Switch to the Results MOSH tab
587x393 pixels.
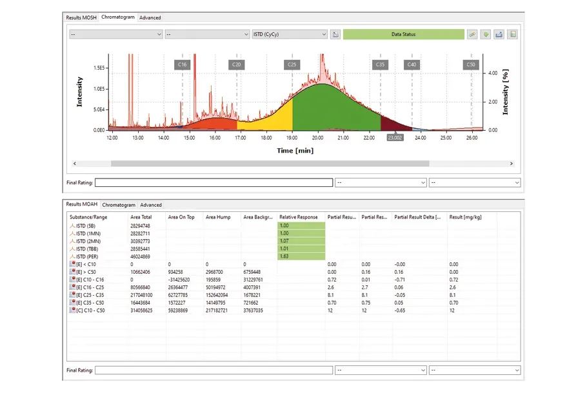81,17
